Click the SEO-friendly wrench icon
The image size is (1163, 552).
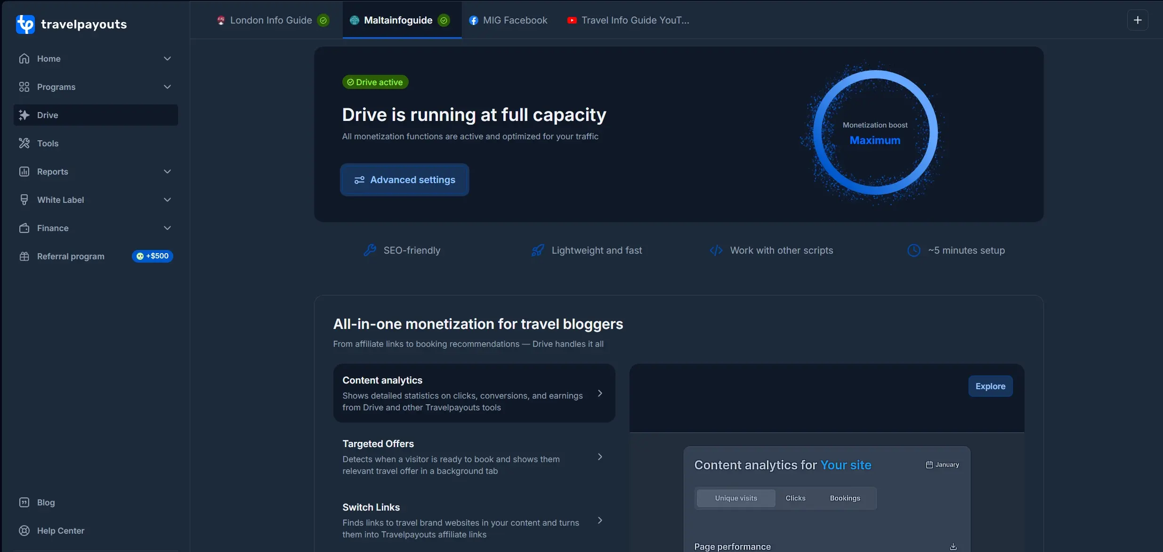point(370,250)
